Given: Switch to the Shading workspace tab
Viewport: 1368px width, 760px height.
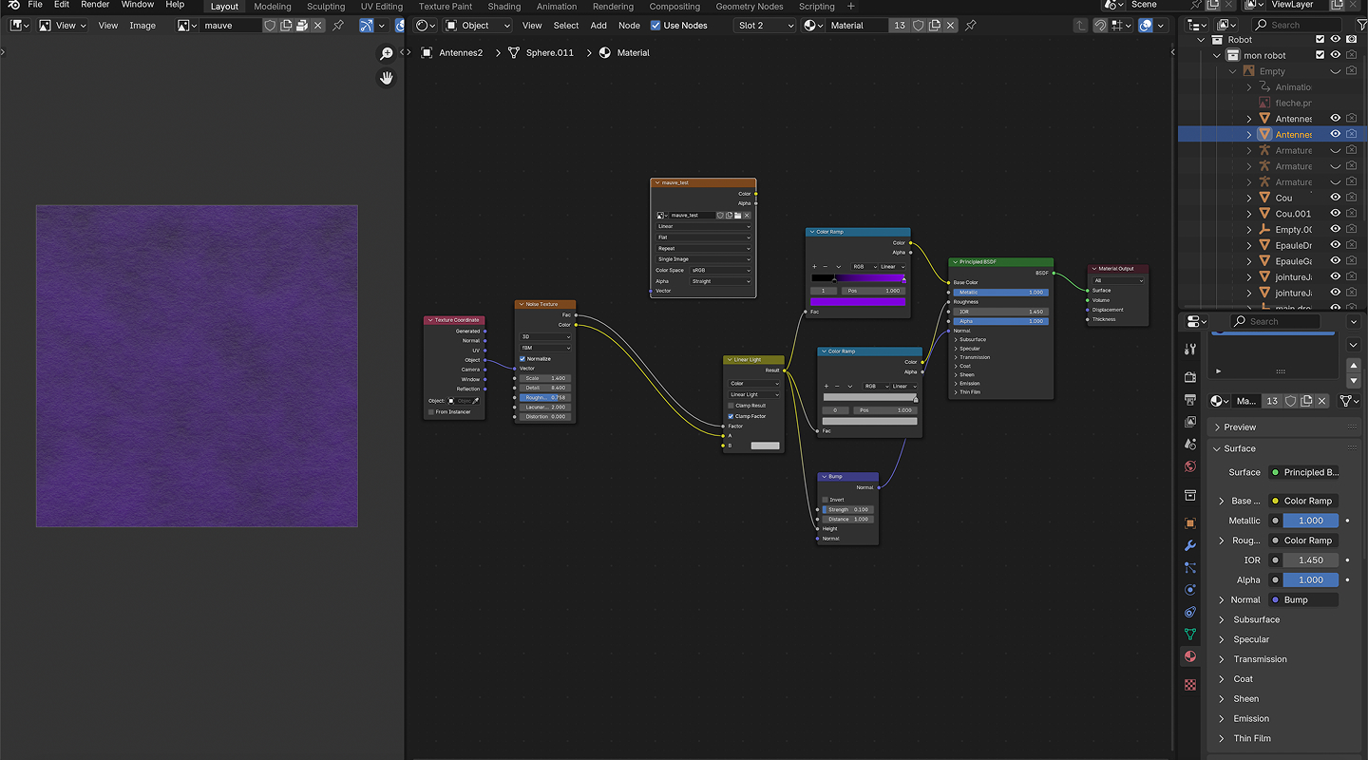Looking at the screenshot, I should click(x=503, y=7).
